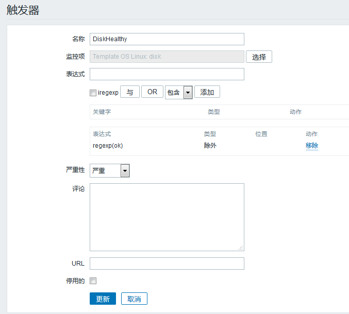Viewport: 349px width, 314px height.
Task: Click the 触发器 page heading
Action: pyautogui.click(x=23, y=10)
